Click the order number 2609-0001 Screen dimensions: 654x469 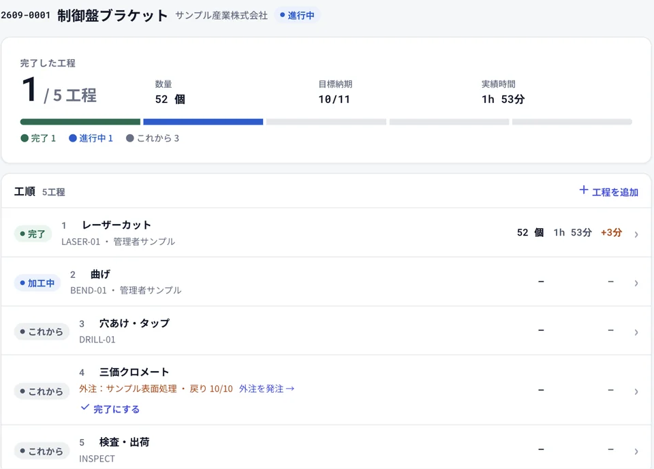(x=25, y=16)
